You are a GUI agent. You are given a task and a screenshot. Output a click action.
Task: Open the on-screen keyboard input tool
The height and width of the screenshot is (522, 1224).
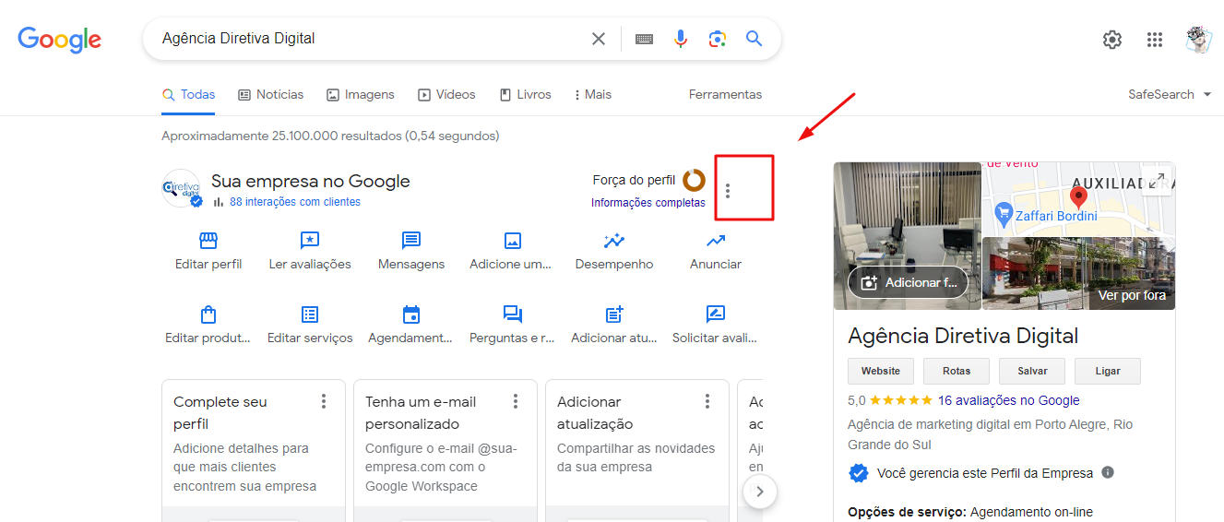point(644,39)
